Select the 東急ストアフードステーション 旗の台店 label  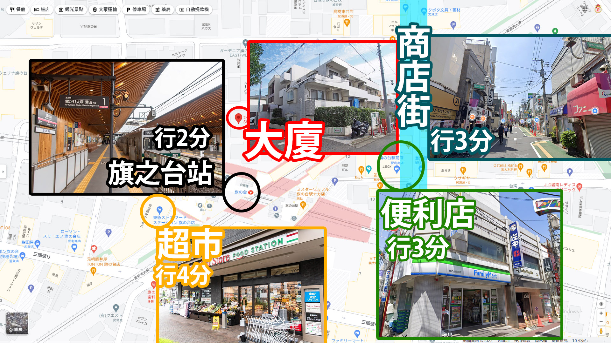tap(174, 220)
